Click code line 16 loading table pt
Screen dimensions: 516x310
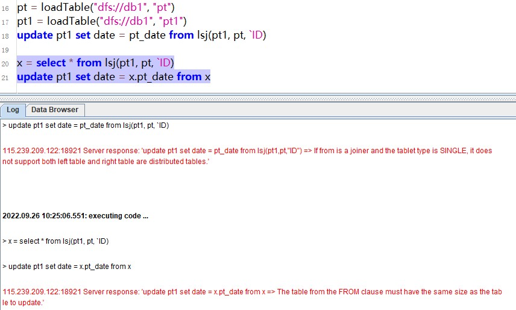pyautogui.click(x=96, y=7)
